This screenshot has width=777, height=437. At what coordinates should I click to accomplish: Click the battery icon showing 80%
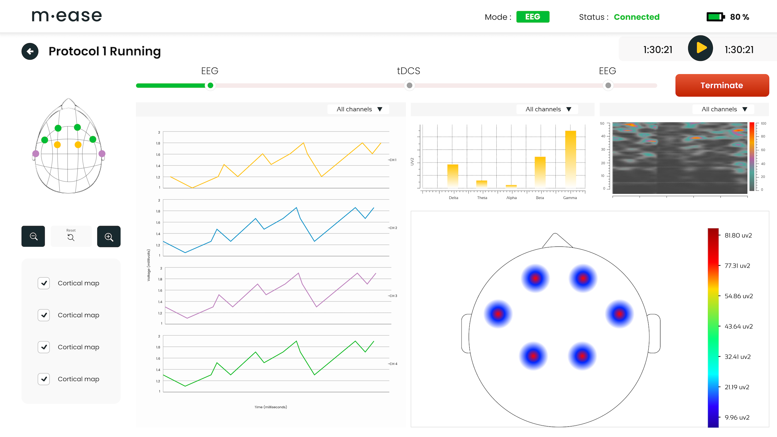click(715, 17)
